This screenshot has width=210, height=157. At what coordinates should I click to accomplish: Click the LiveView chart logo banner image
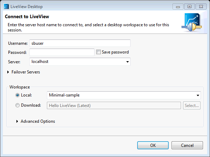191,22
